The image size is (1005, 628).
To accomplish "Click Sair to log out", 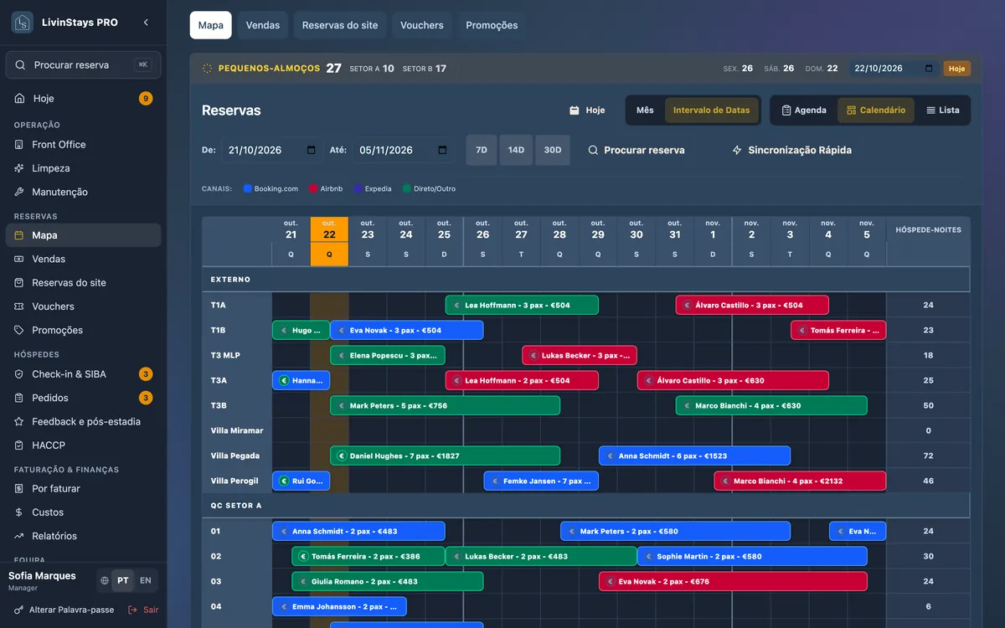I will [x=143, y=610].
